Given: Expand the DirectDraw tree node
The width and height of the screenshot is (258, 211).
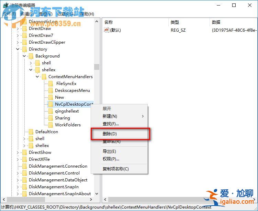Looking at the screenshot, I should coord(18,29).
